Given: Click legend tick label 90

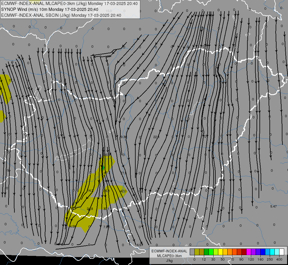Looking at the screenshot, I should point(241,259).
